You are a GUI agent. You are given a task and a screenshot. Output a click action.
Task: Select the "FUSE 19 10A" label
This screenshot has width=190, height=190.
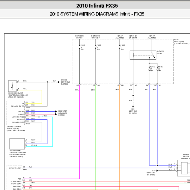click(x=83, y=47)
